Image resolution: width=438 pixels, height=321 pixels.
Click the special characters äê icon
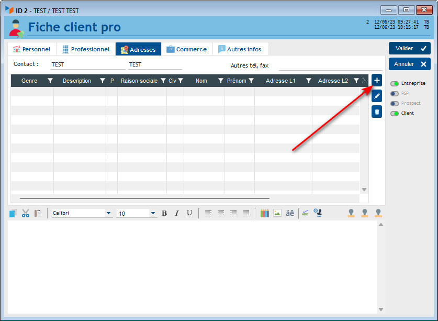pyautogui.click(x=289, y=213)
